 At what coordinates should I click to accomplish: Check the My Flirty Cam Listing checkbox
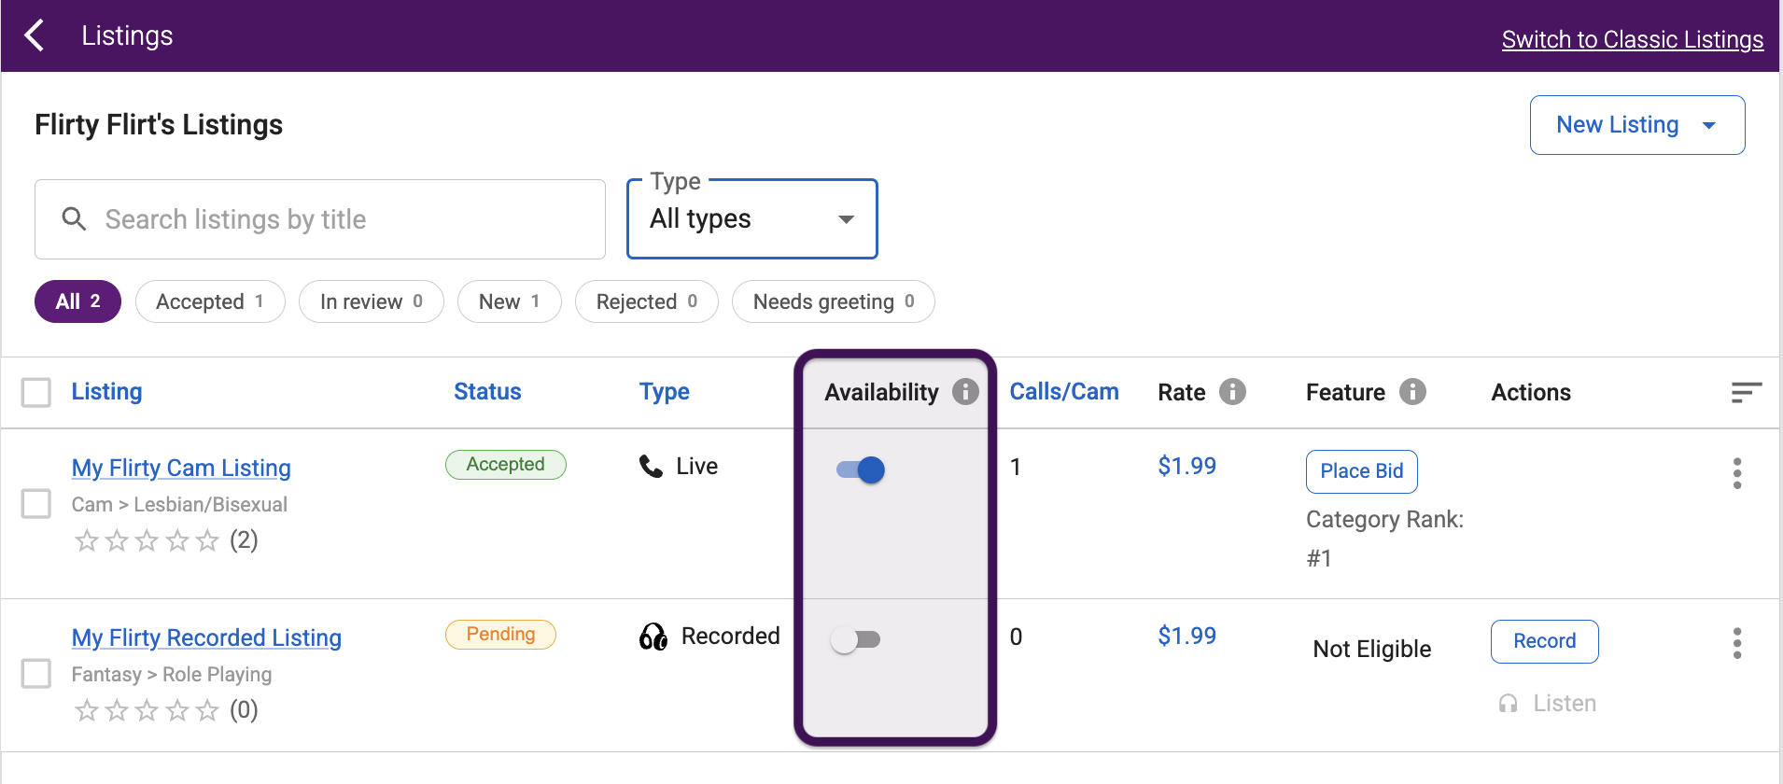pos(36,504)
